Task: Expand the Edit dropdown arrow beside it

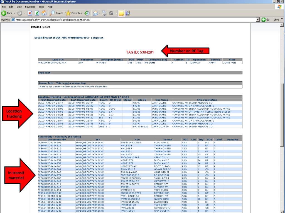Action: tap(116, 13)
